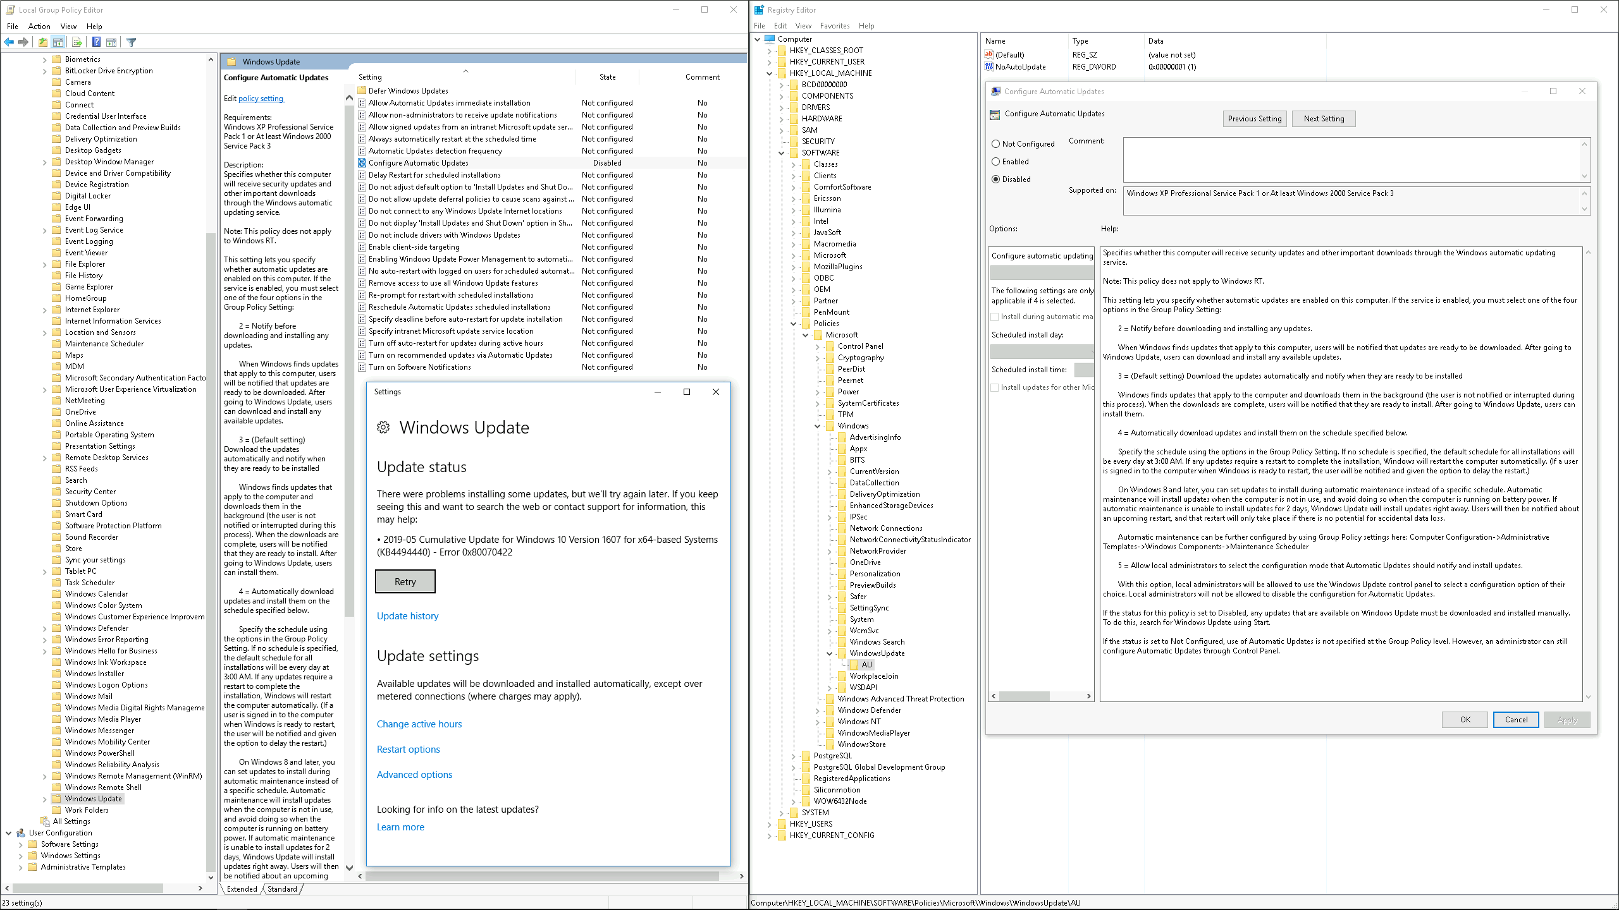Click the NoAutoUpdate DWORD value icon

[x=989, y=67]
